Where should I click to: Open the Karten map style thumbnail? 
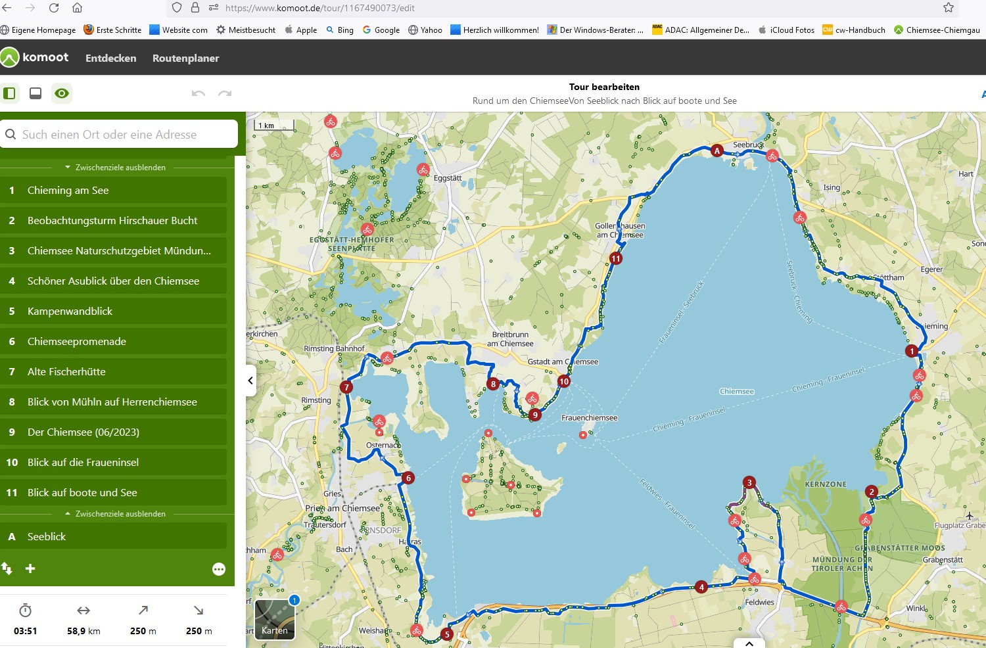coord(275,619)
